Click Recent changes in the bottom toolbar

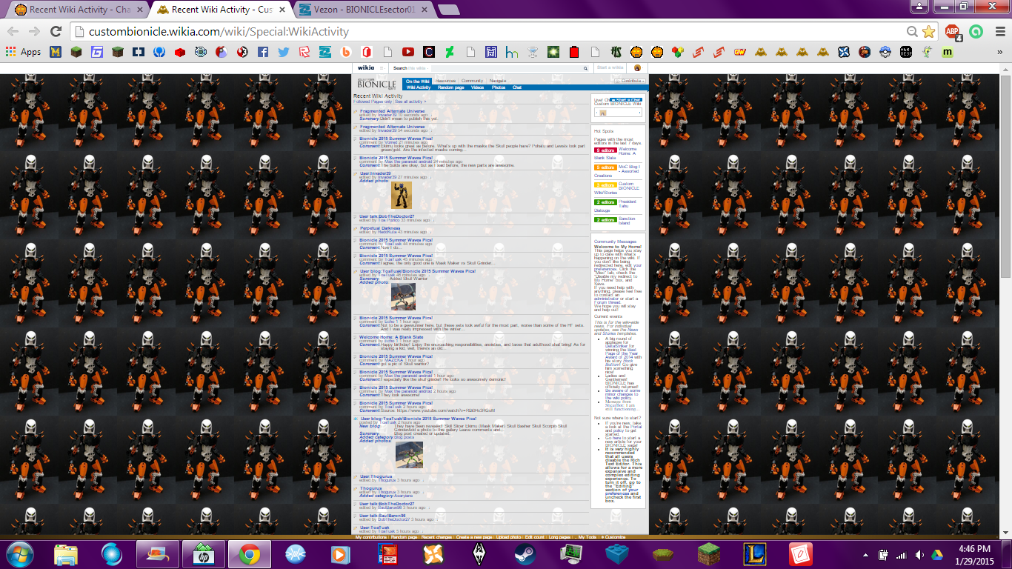[x=436, y=537]
